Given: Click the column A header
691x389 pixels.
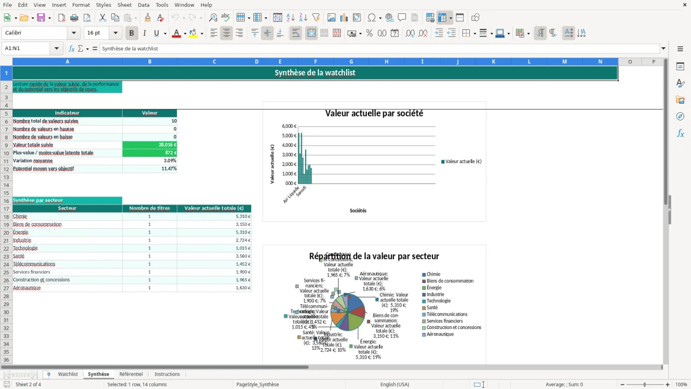Looking at the screenshot, I should pos(67,62).
